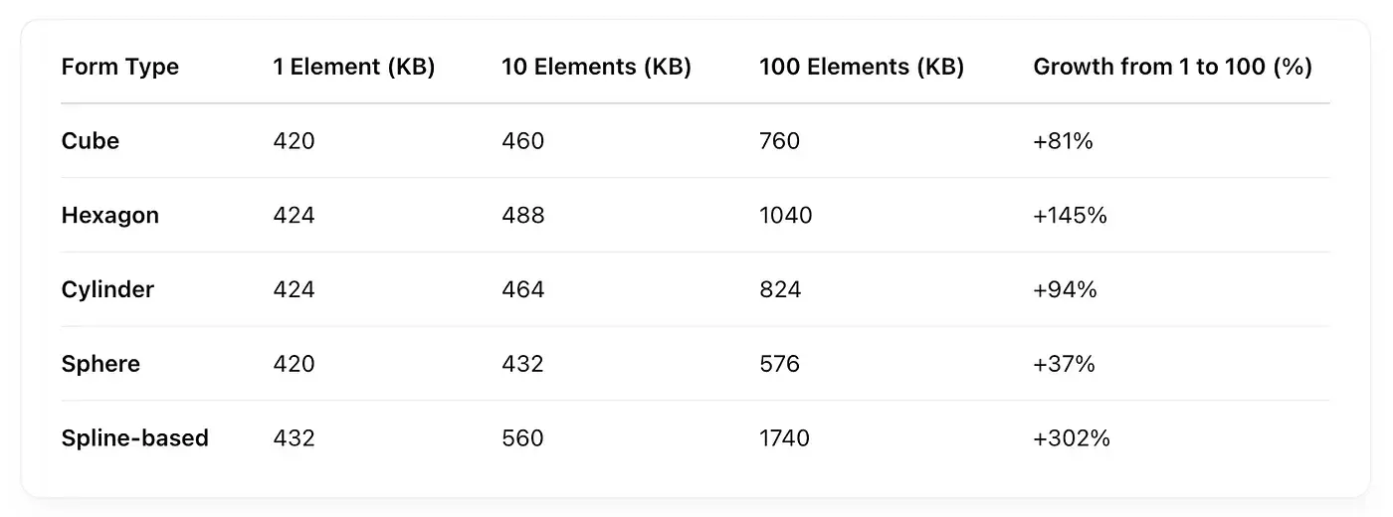Select the Hexagon row label
Image resolution: width=1393 pixels, height=517 pixels.
point(110,215)
